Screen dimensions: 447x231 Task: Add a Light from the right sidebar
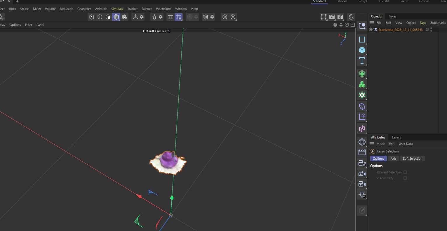tap(362, 194)
